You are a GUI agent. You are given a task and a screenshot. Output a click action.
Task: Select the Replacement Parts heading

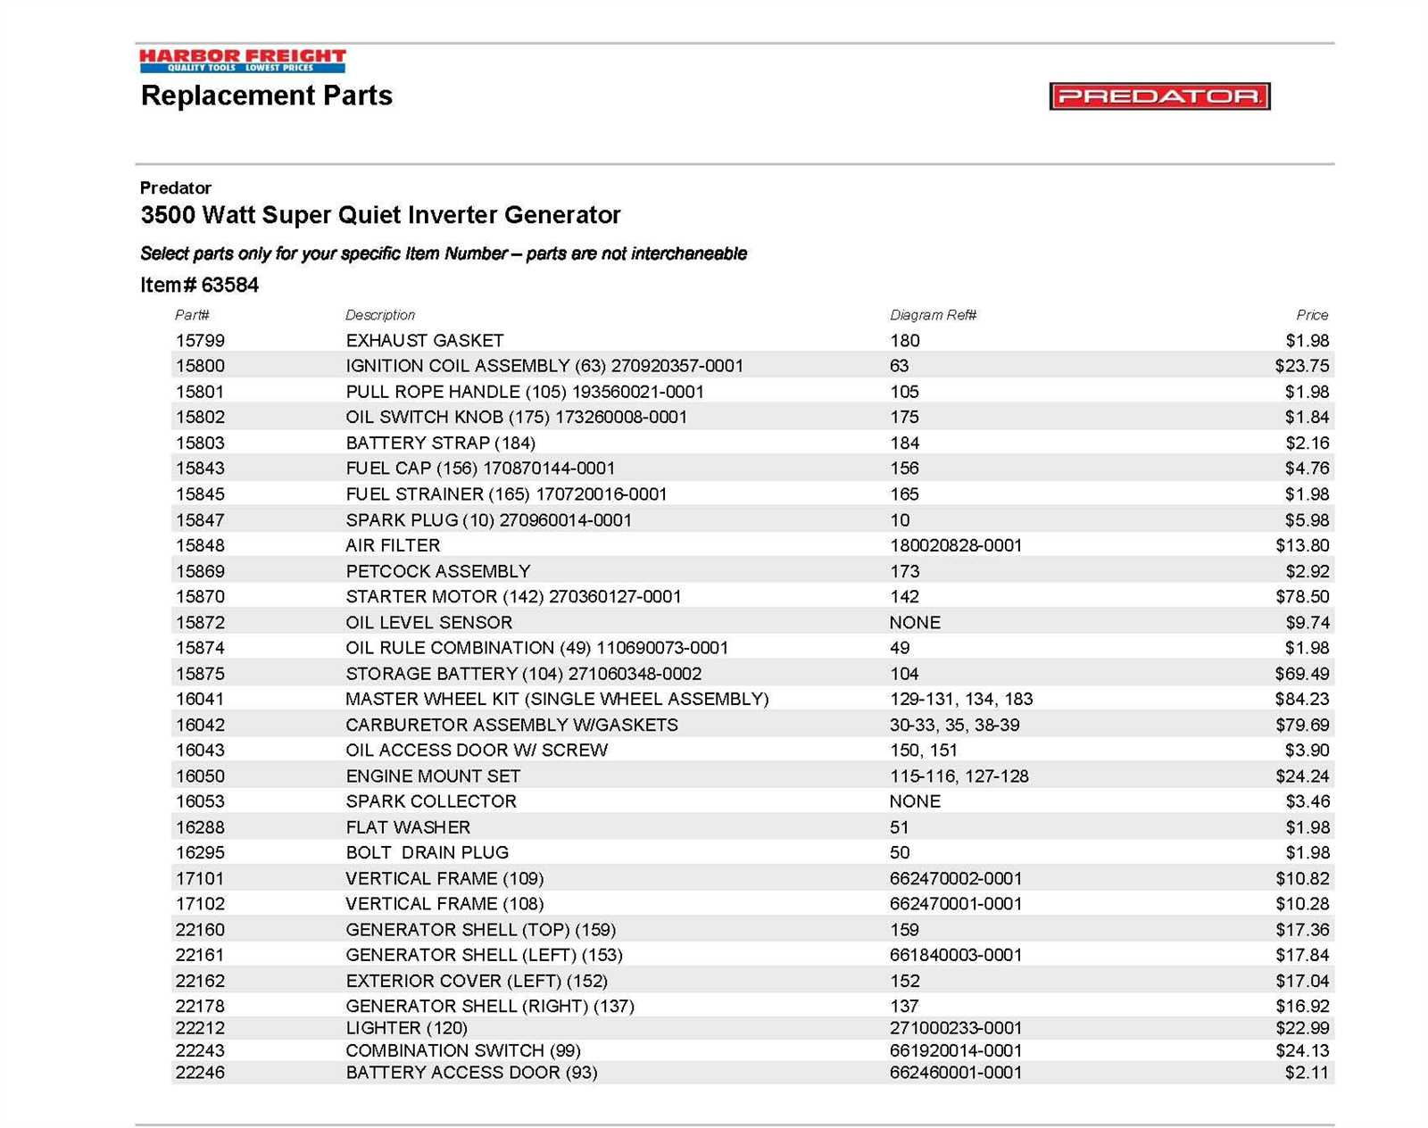[267, 95]
